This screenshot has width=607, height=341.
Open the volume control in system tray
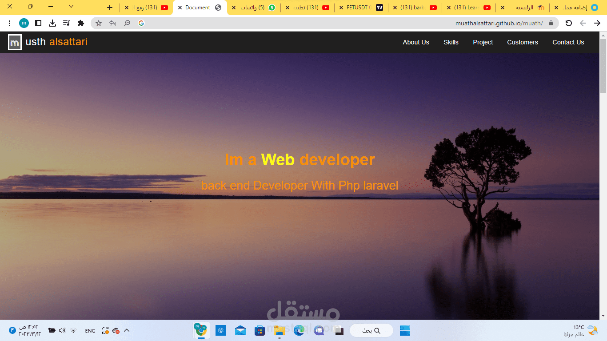click(62, 330)
